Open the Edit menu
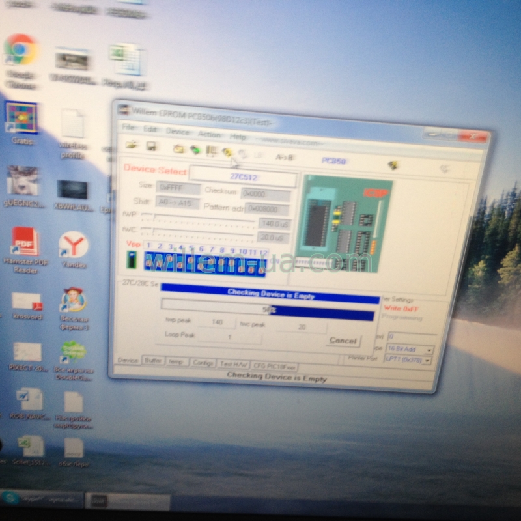 (150, 129)
